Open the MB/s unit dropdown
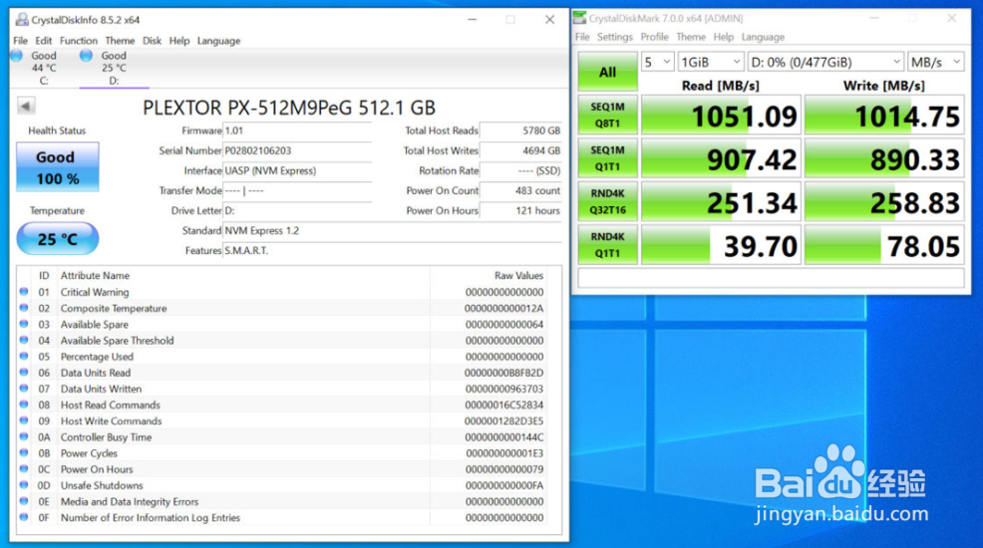This screenshot has width=983, height=548. [x=936, y=62]
